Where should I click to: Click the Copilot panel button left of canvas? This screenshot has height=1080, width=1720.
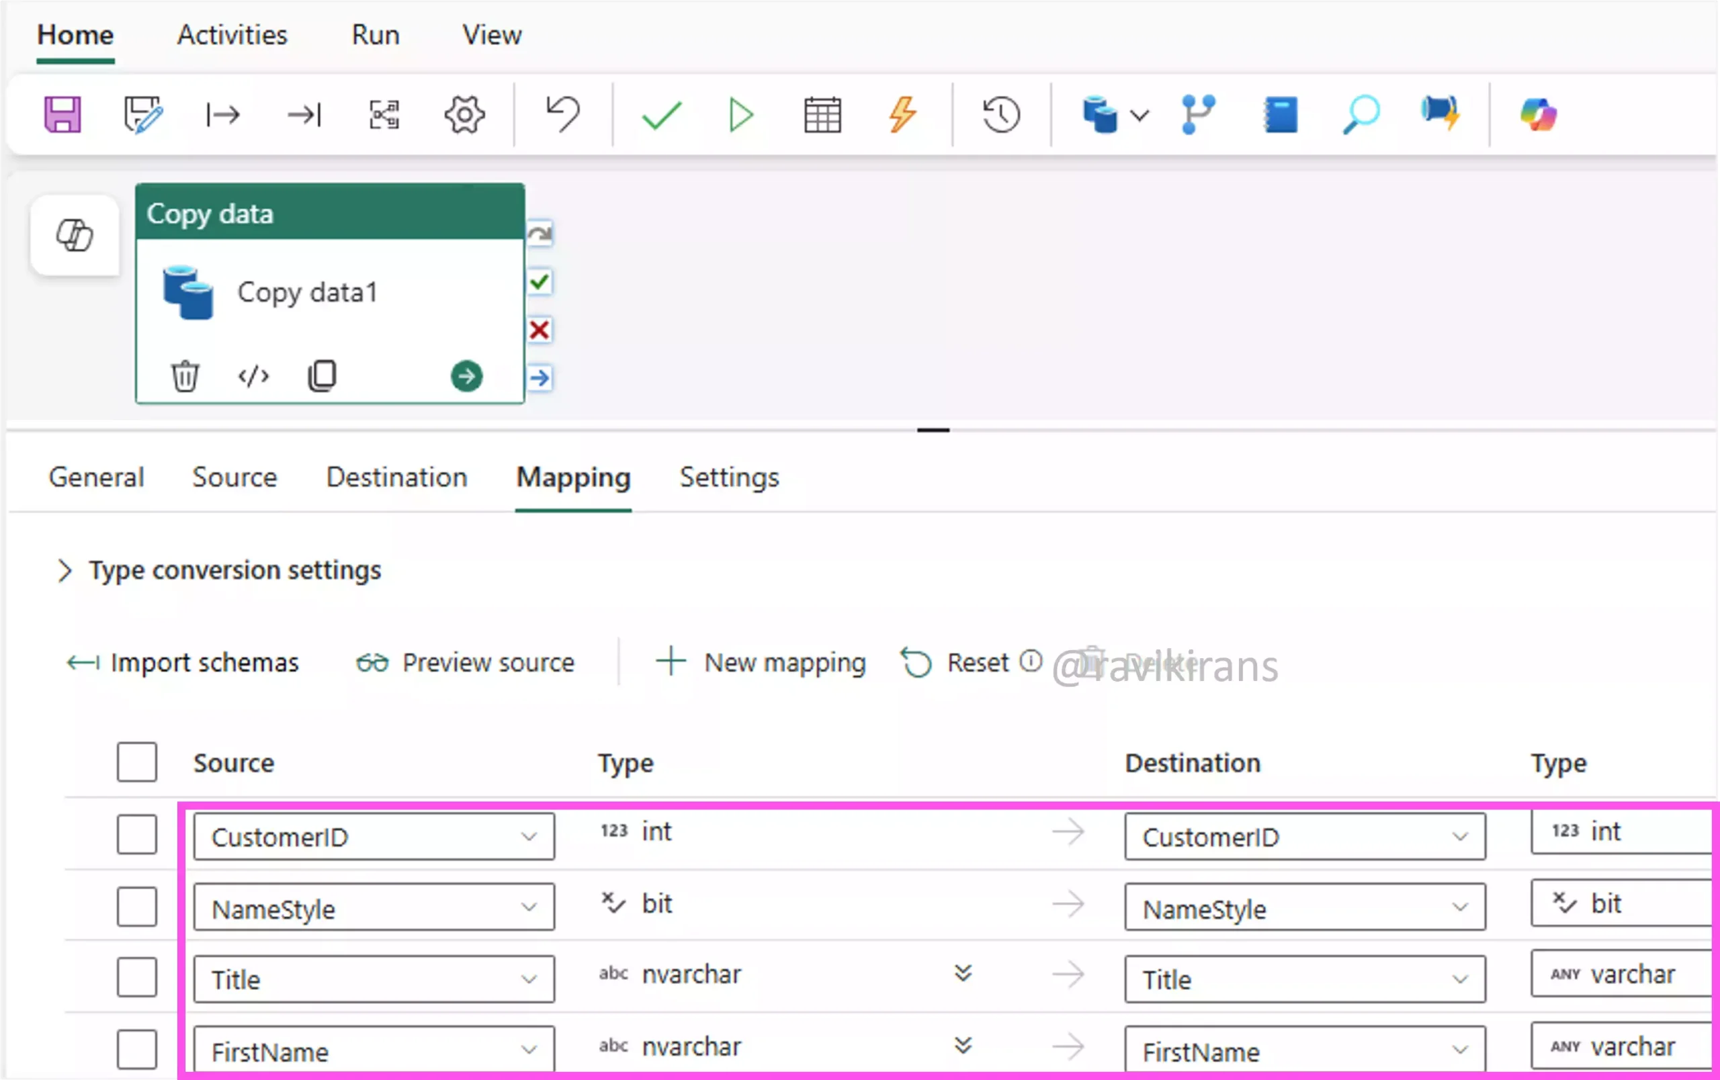coord(75,235)
